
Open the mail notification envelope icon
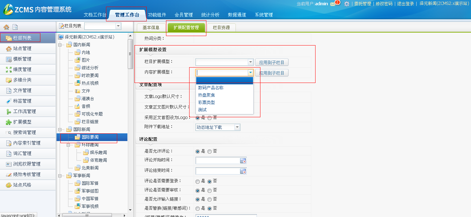pos(333,4)
